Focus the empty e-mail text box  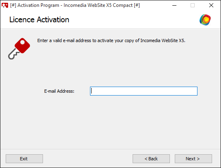pos(144,91)
